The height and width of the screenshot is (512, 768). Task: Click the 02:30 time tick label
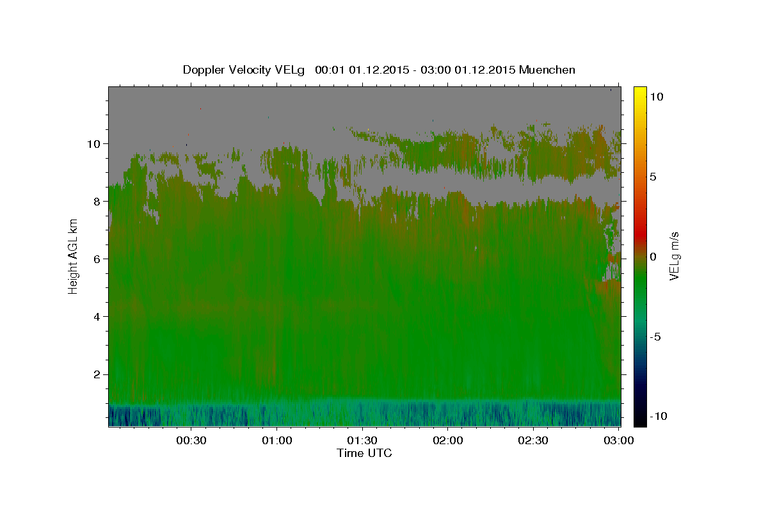(x=533, y=440)
